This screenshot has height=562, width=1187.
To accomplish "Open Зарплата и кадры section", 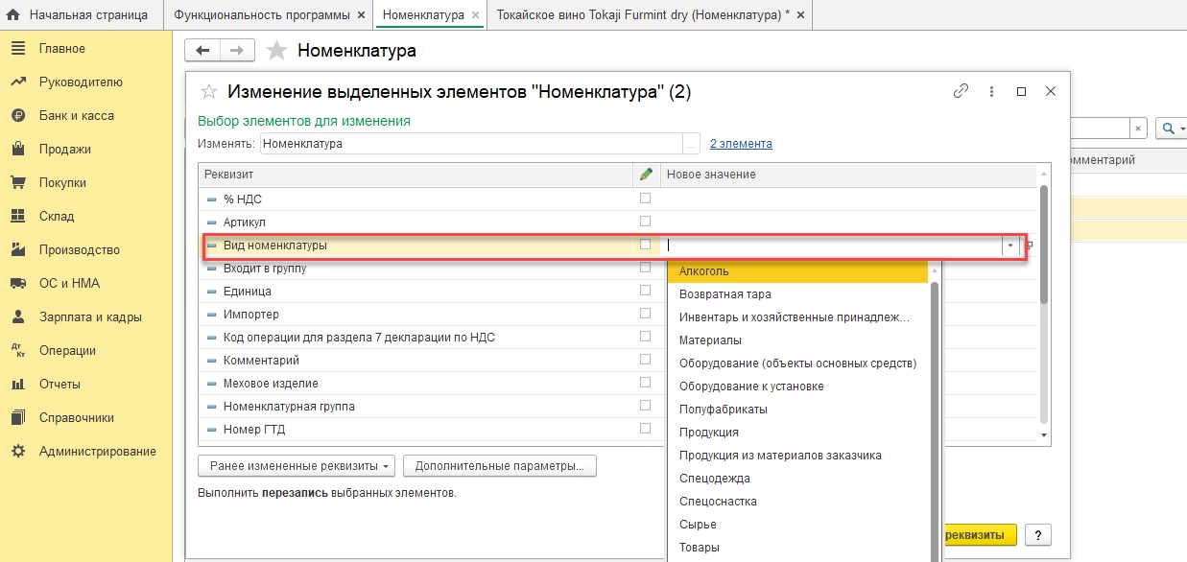I will point(90,317).
